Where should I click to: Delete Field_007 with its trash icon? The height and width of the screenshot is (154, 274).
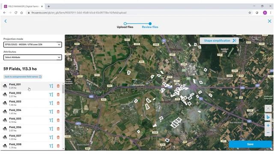(x=58, y=137)
